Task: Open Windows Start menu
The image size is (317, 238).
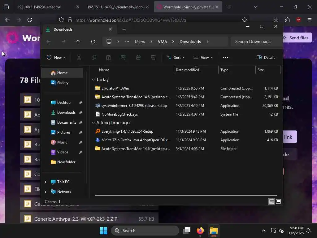Action: click(x=103, y=231)
